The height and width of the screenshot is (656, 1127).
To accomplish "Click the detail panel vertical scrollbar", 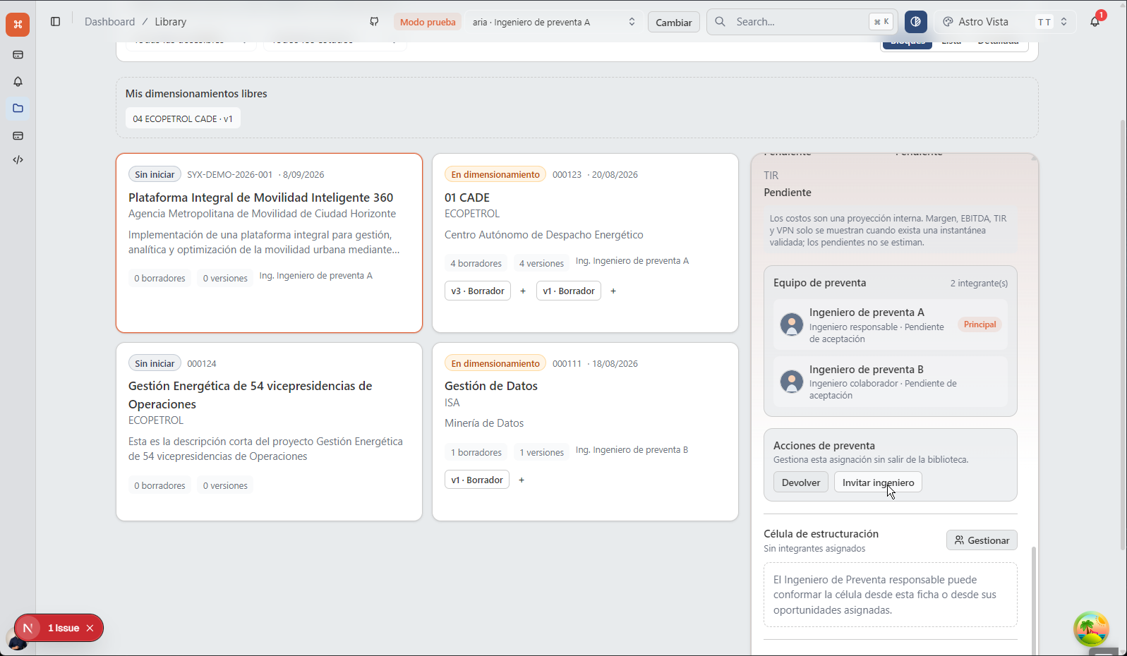I will [x=1034, y=600].
